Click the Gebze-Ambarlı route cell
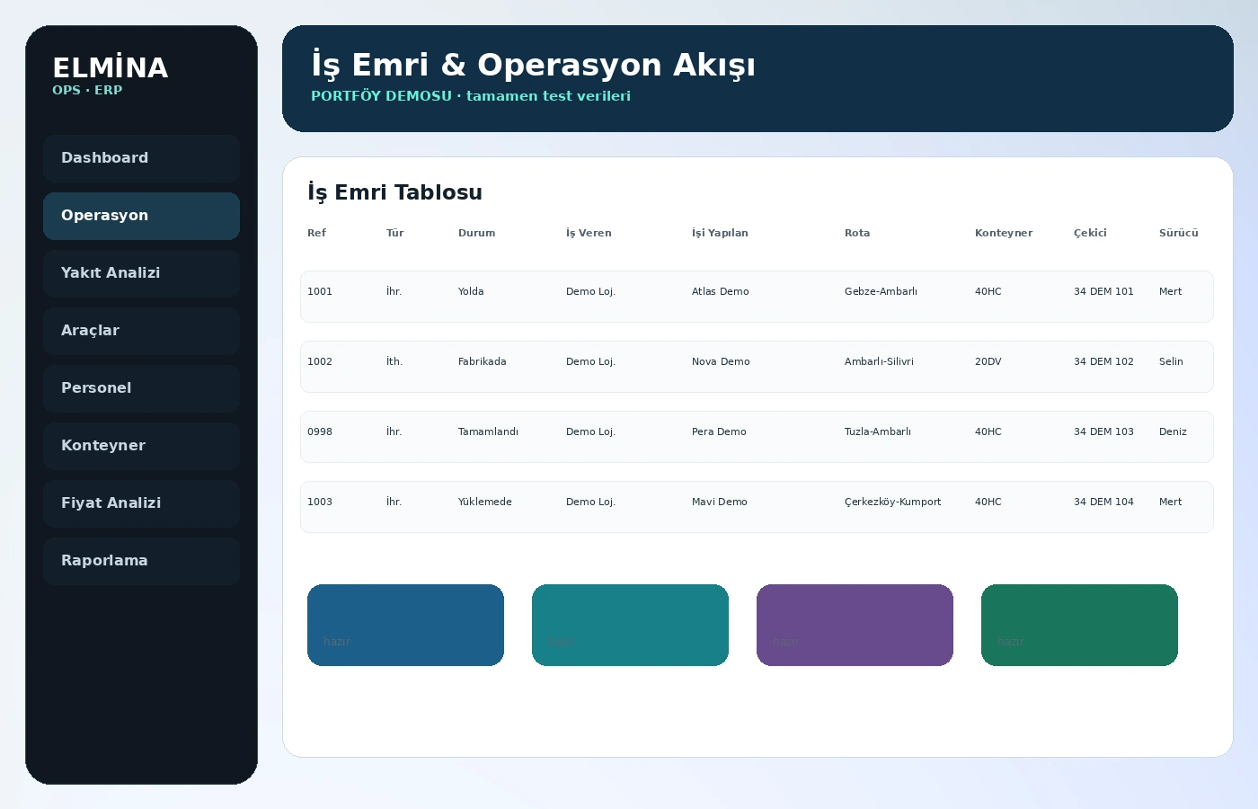 881,291
